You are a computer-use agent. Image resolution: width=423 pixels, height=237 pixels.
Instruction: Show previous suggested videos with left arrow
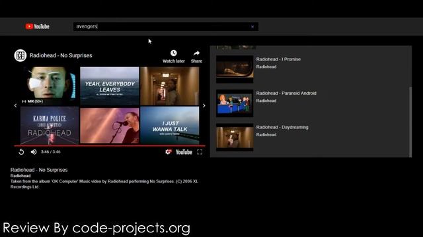pyautogui.click(x=15, y=105)
